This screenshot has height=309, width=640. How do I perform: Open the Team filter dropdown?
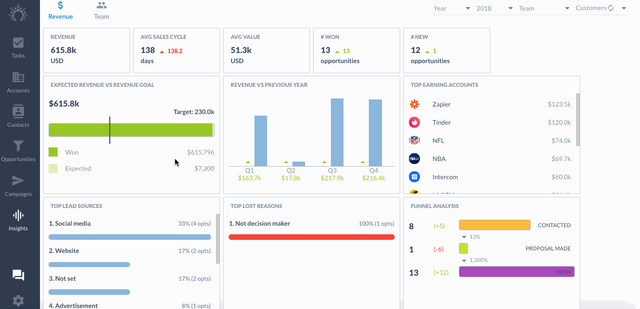point(545,9)
